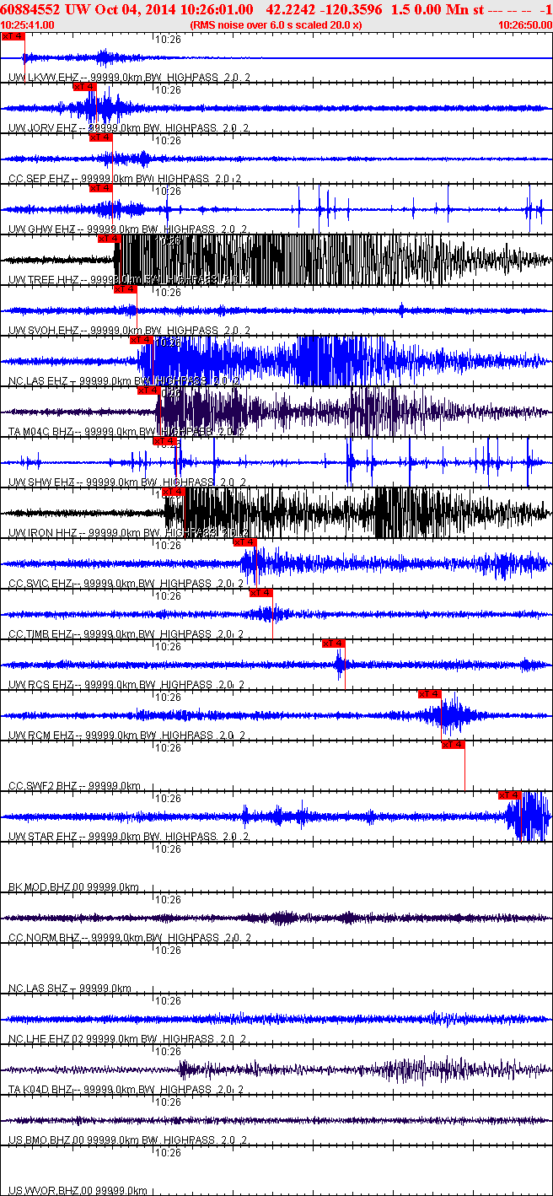Image resolution: width=553 pixels, height=1196 pixels.
Task: Click the red pick flag on SHW trace
Action: [164, 441]
